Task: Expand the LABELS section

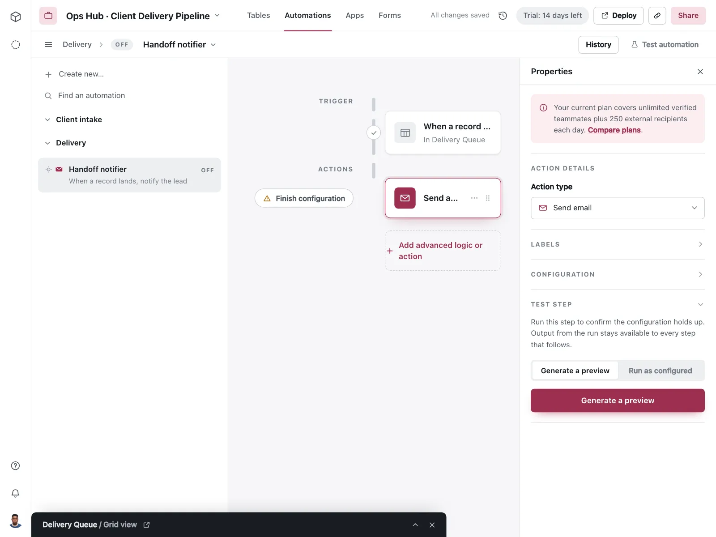Action: [618, 244]
